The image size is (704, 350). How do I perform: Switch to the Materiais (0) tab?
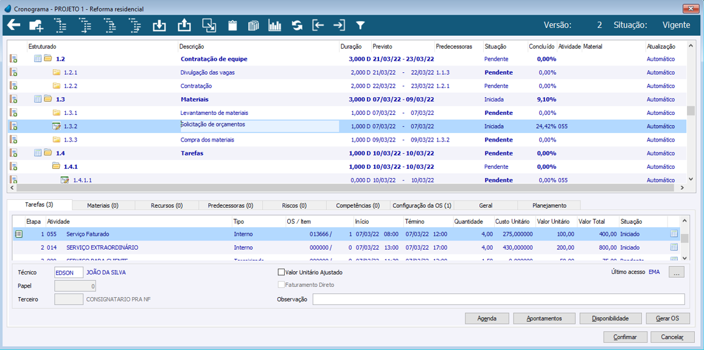[102, 205]
